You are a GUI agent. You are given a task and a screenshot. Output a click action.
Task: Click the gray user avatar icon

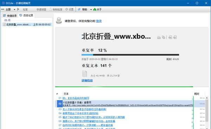pyautogui.click(x=59, y=20)
